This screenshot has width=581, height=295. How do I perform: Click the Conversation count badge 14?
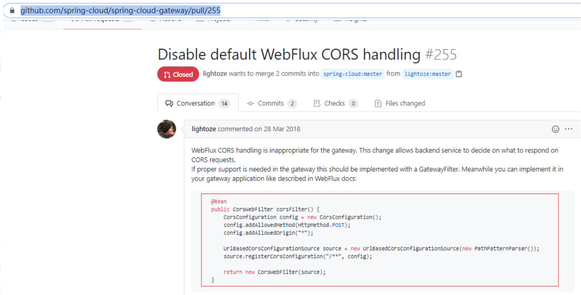(x=224, y=103)
